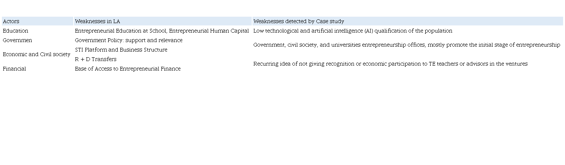565x165 pixels.
Task: Select STI Platform and Business Structure cell
Action: point(121,50)
